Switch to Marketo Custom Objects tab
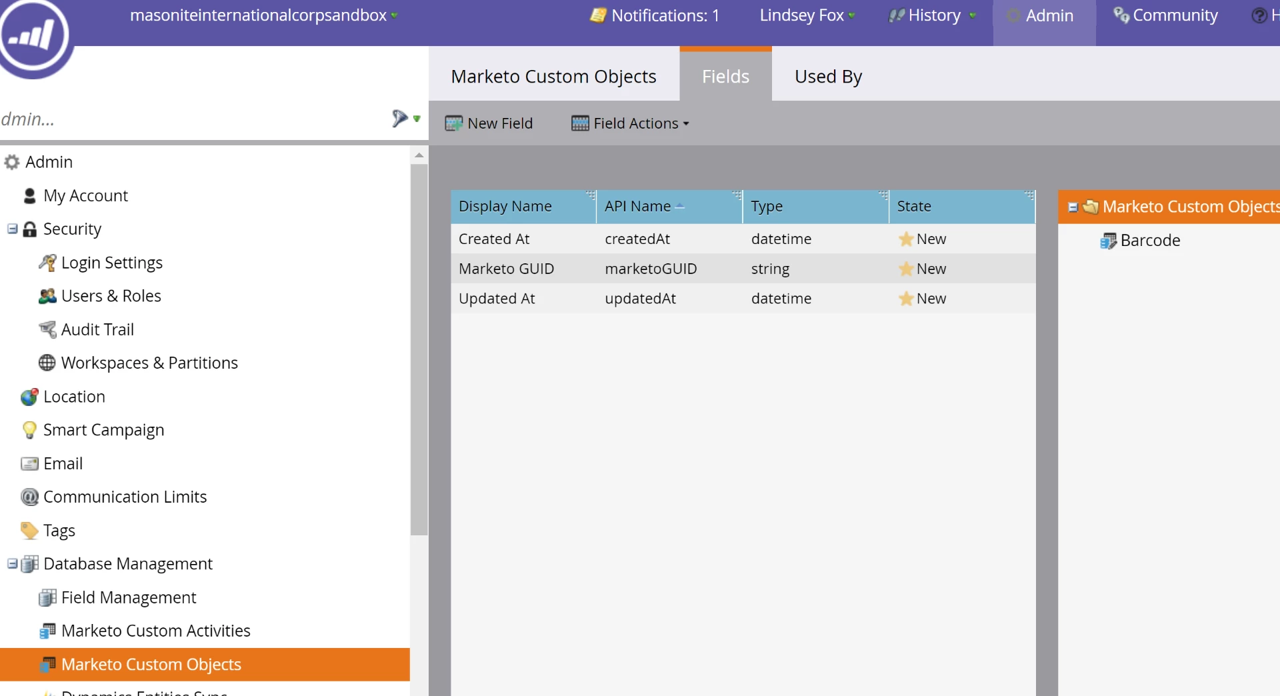The height and width of the screenshot is (696, 1280). click(553, 77)
